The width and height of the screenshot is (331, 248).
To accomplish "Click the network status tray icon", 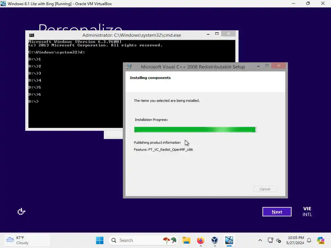I will click(x=270, y=240).
